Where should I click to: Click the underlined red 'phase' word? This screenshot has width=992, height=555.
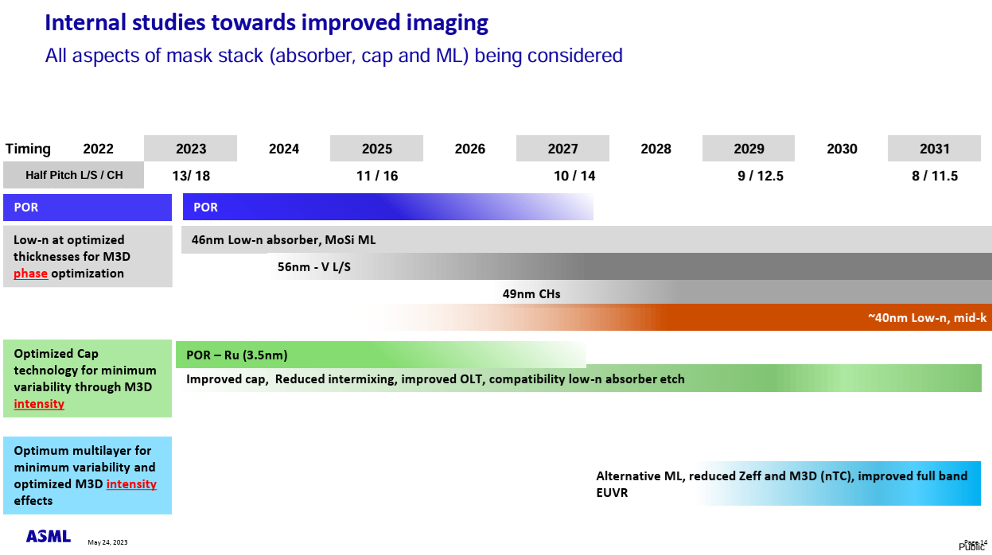[30, 274]
